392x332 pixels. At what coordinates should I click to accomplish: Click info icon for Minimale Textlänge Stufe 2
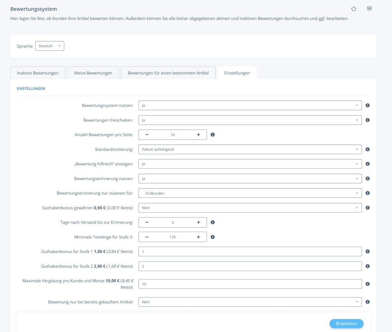(x=213, y=237)
